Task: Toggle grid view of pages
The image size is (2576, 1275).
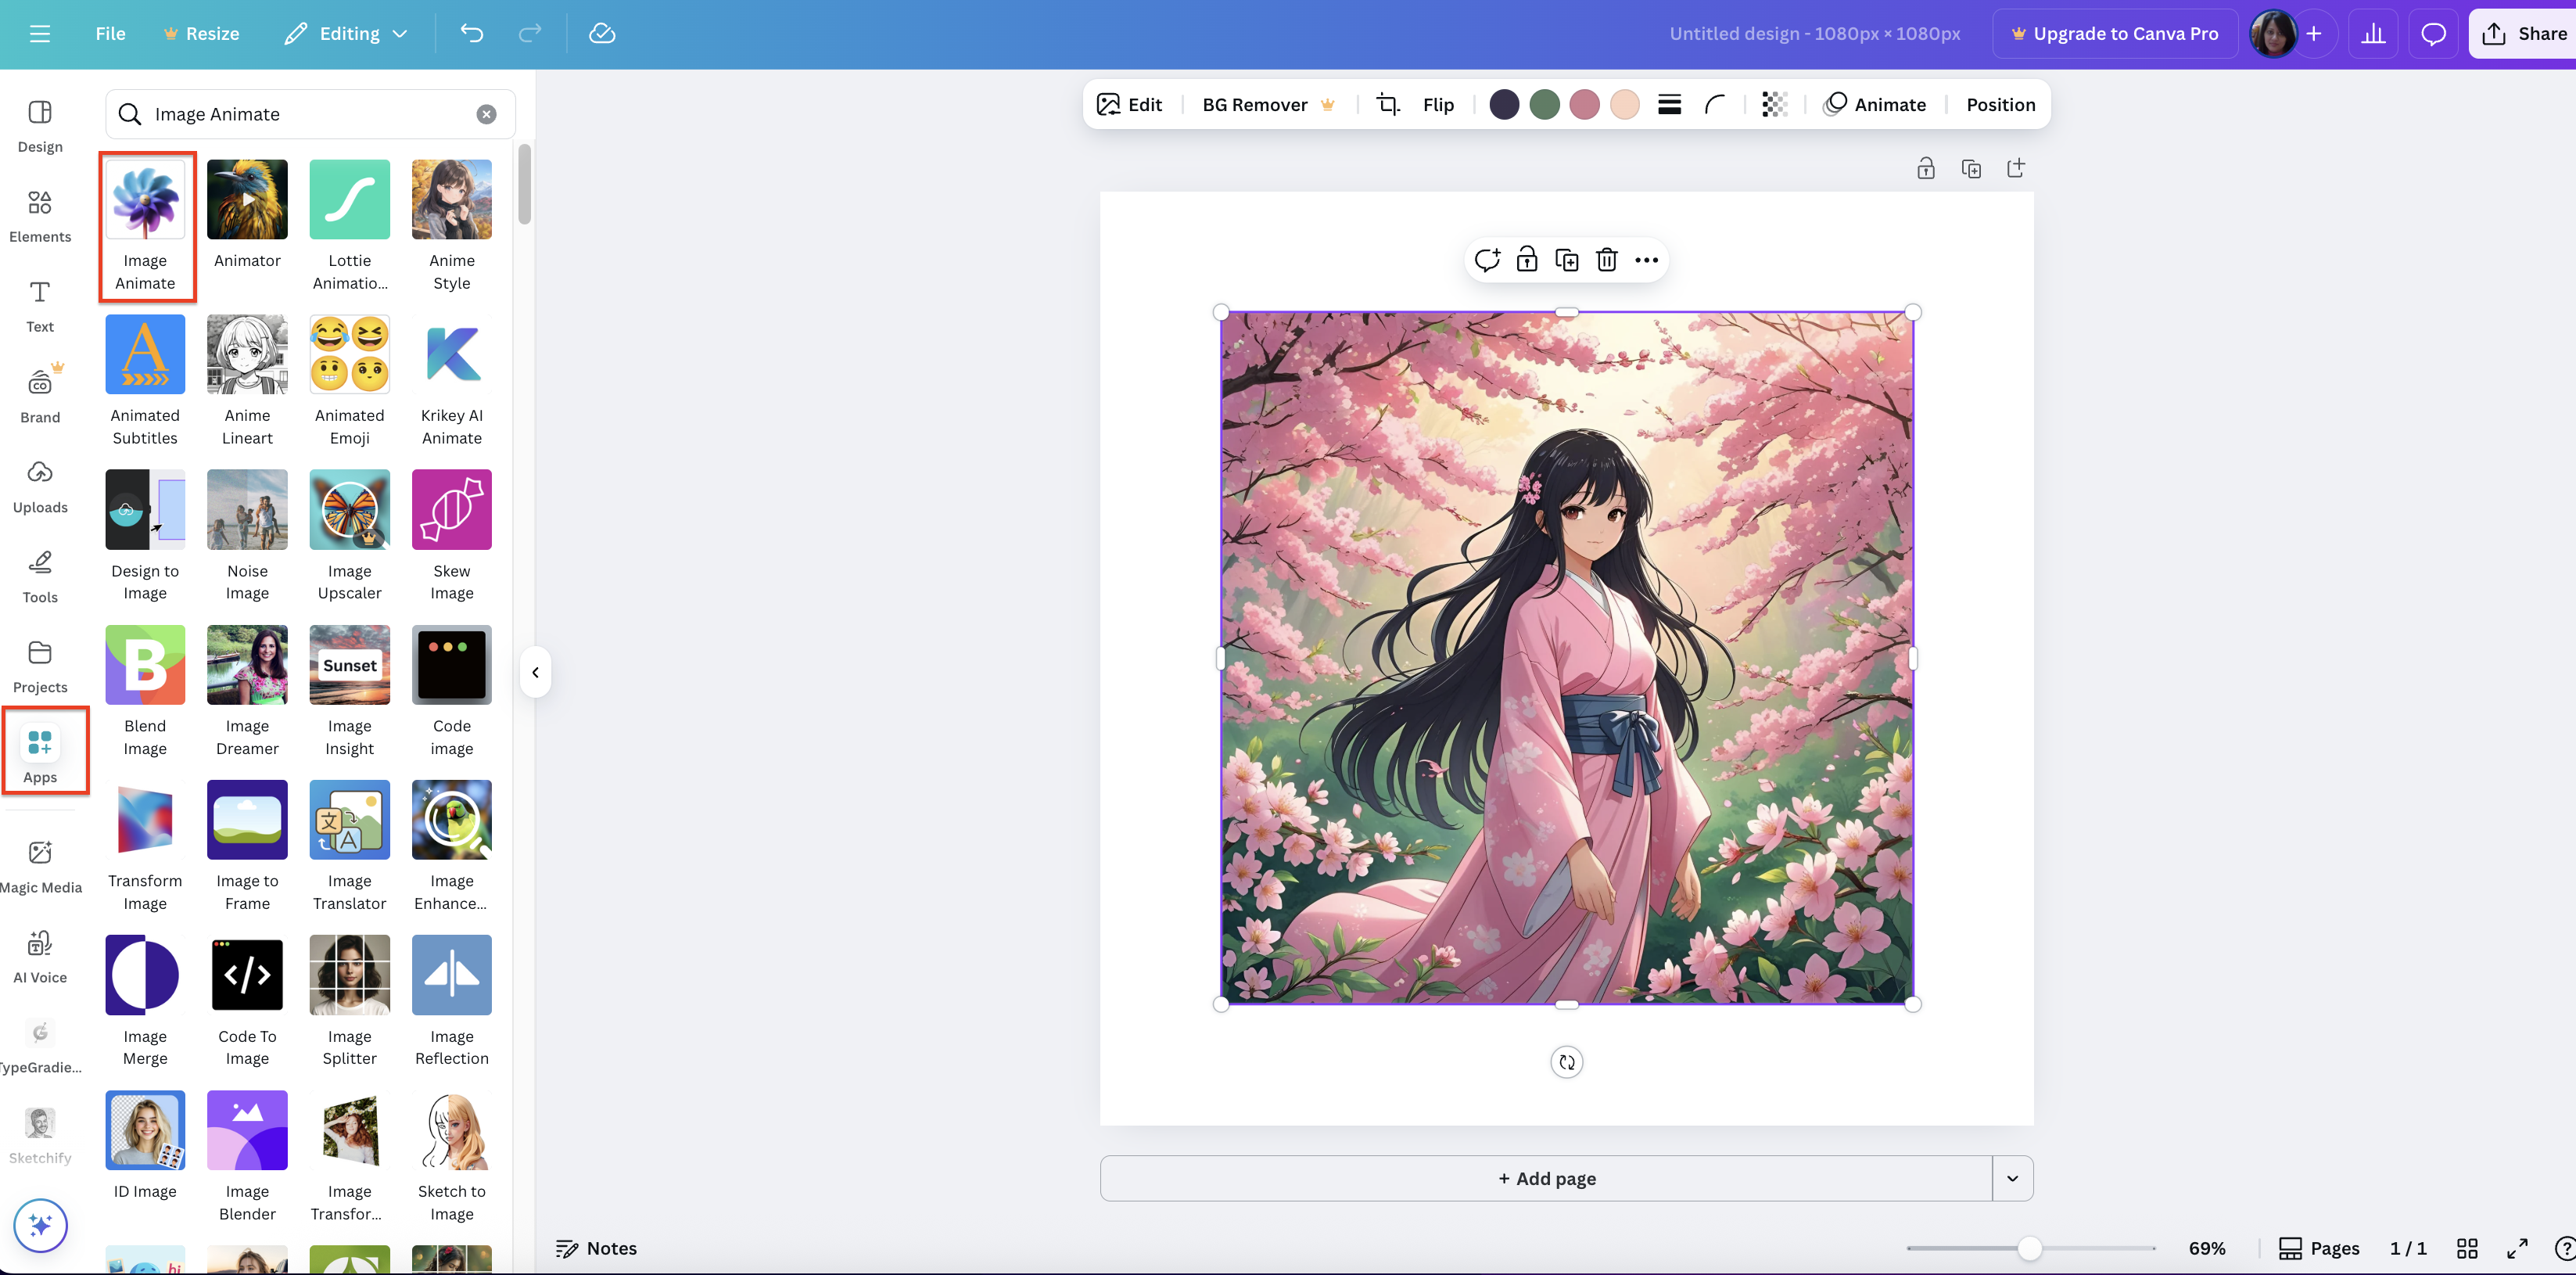Action: (2466, 1248)
